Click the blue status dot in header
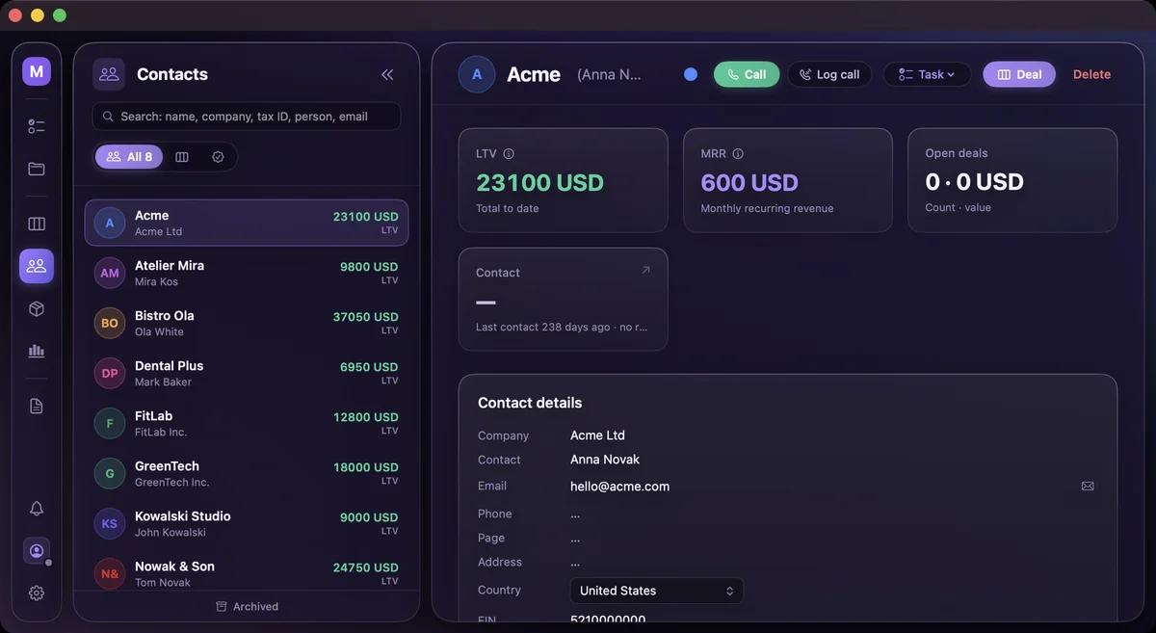This screenshot has height=633, width=1156. [691, 74]
